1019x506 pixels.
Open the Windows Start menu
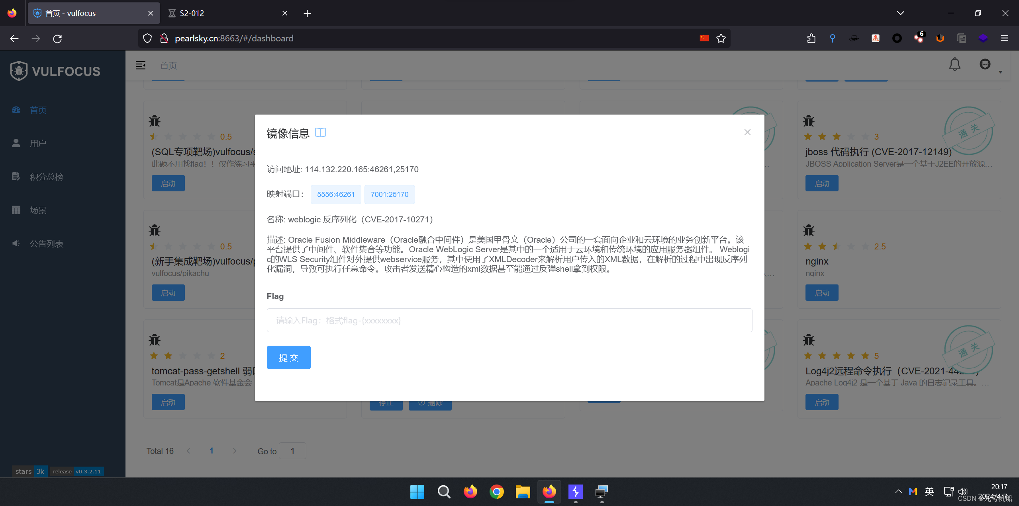click(417, 492)
